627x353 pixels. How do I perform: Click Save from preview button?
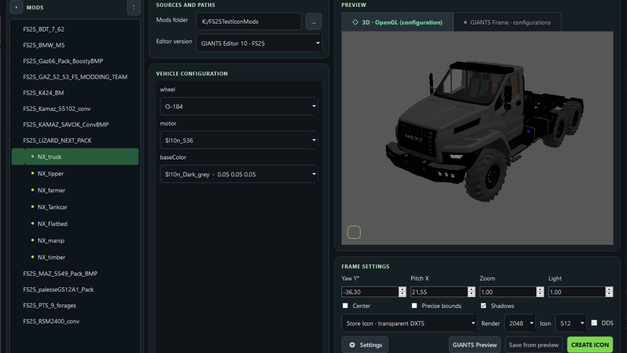[533, 345]
